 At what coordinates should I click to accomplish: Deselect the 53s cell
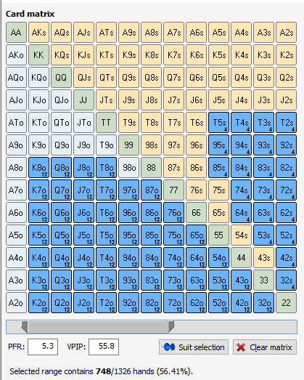(264, 235)
